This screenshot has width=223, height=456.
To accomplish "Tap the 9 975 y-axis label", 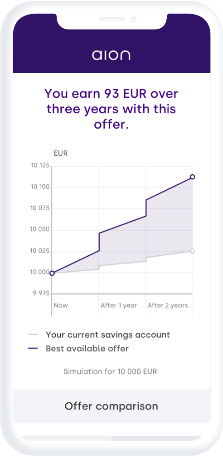I will click(x=42, y=293).
